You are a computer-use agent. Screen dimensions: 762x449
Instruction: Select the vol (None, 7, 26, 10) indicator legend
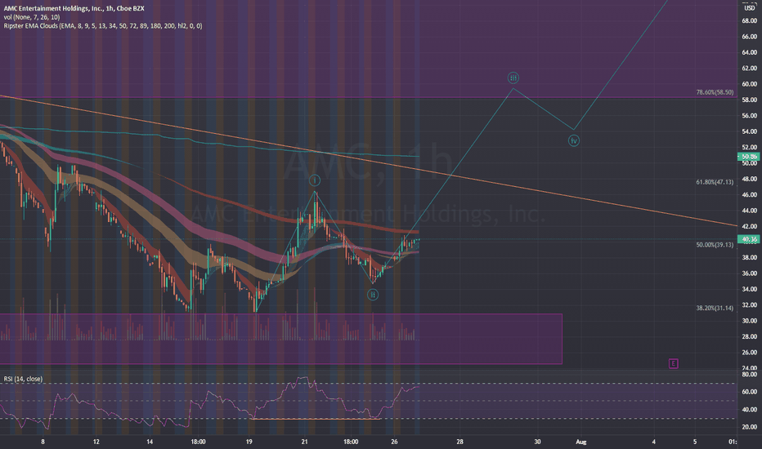coord(32,17)
